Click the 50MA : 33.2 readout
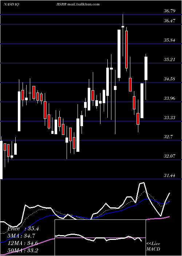The height and width of the screenshot is (256, 182). [x=23, y=250]
